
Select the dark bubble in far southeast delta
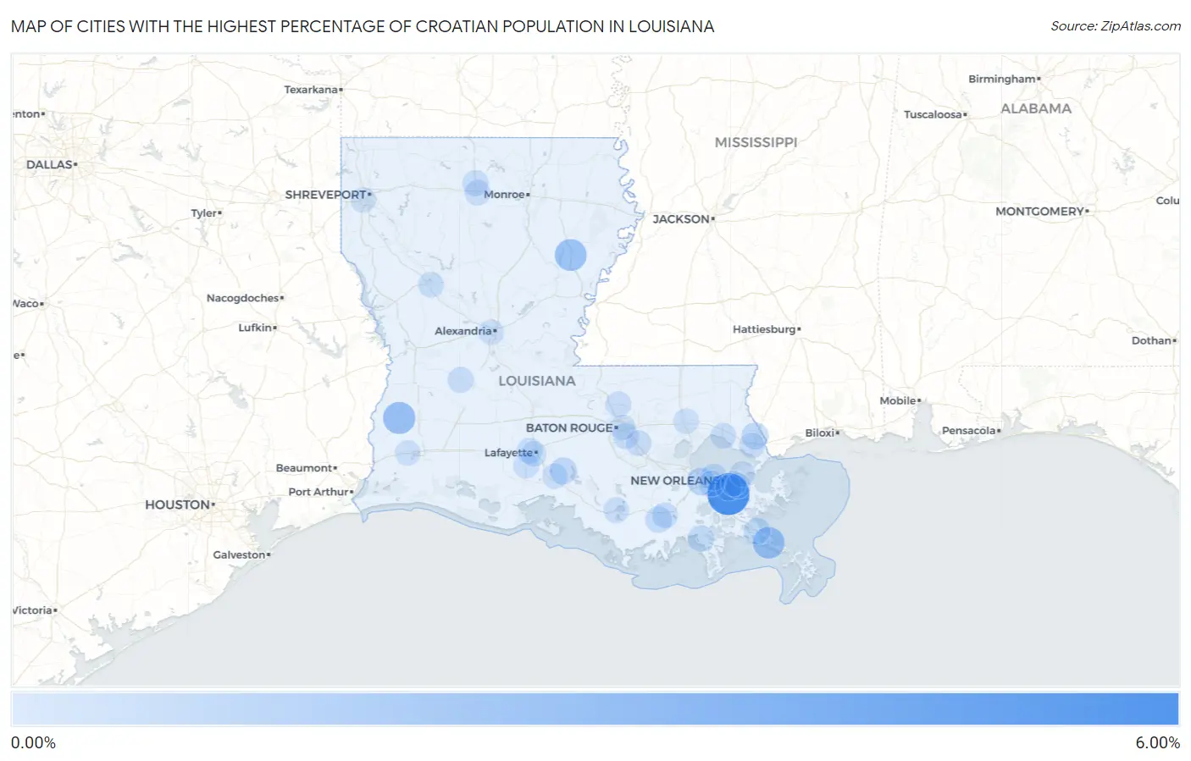coord(768,543)
